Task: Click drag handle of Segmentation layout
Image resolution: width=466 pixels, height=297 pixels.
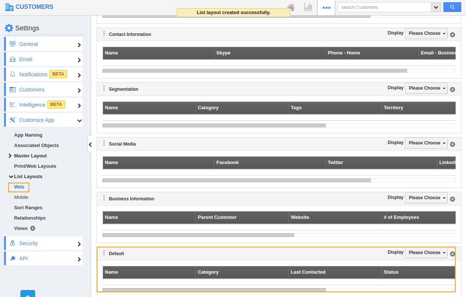Action: 104,89
